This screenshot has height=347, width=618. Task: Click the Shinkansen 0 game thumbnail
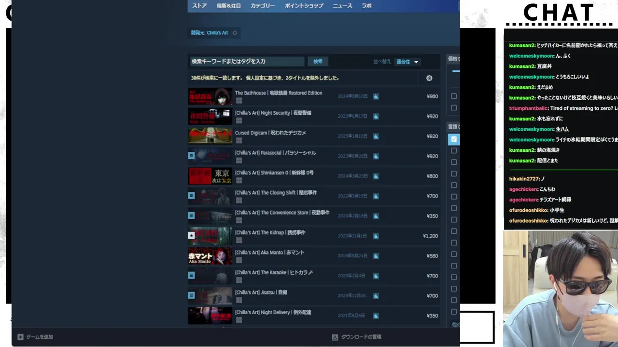210,176
